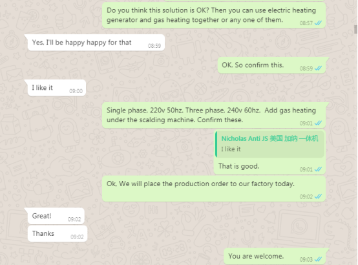The image size is (358, 265).
Task: Click the read ticks beside 'That is good.'
Action: click(x=318, y=169)
